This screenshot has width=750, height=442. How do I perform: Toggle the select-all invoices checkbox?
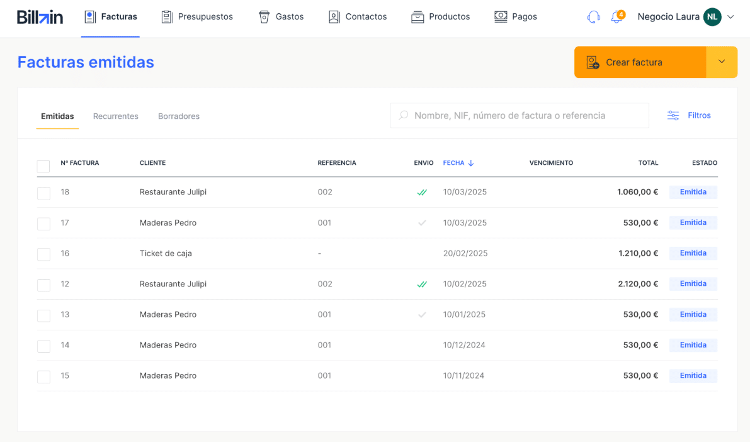click(43, 166)
